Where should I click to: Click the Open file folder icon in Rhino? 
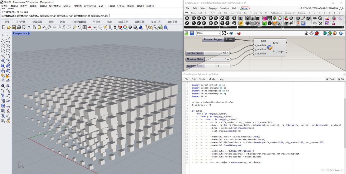(9, 27)
